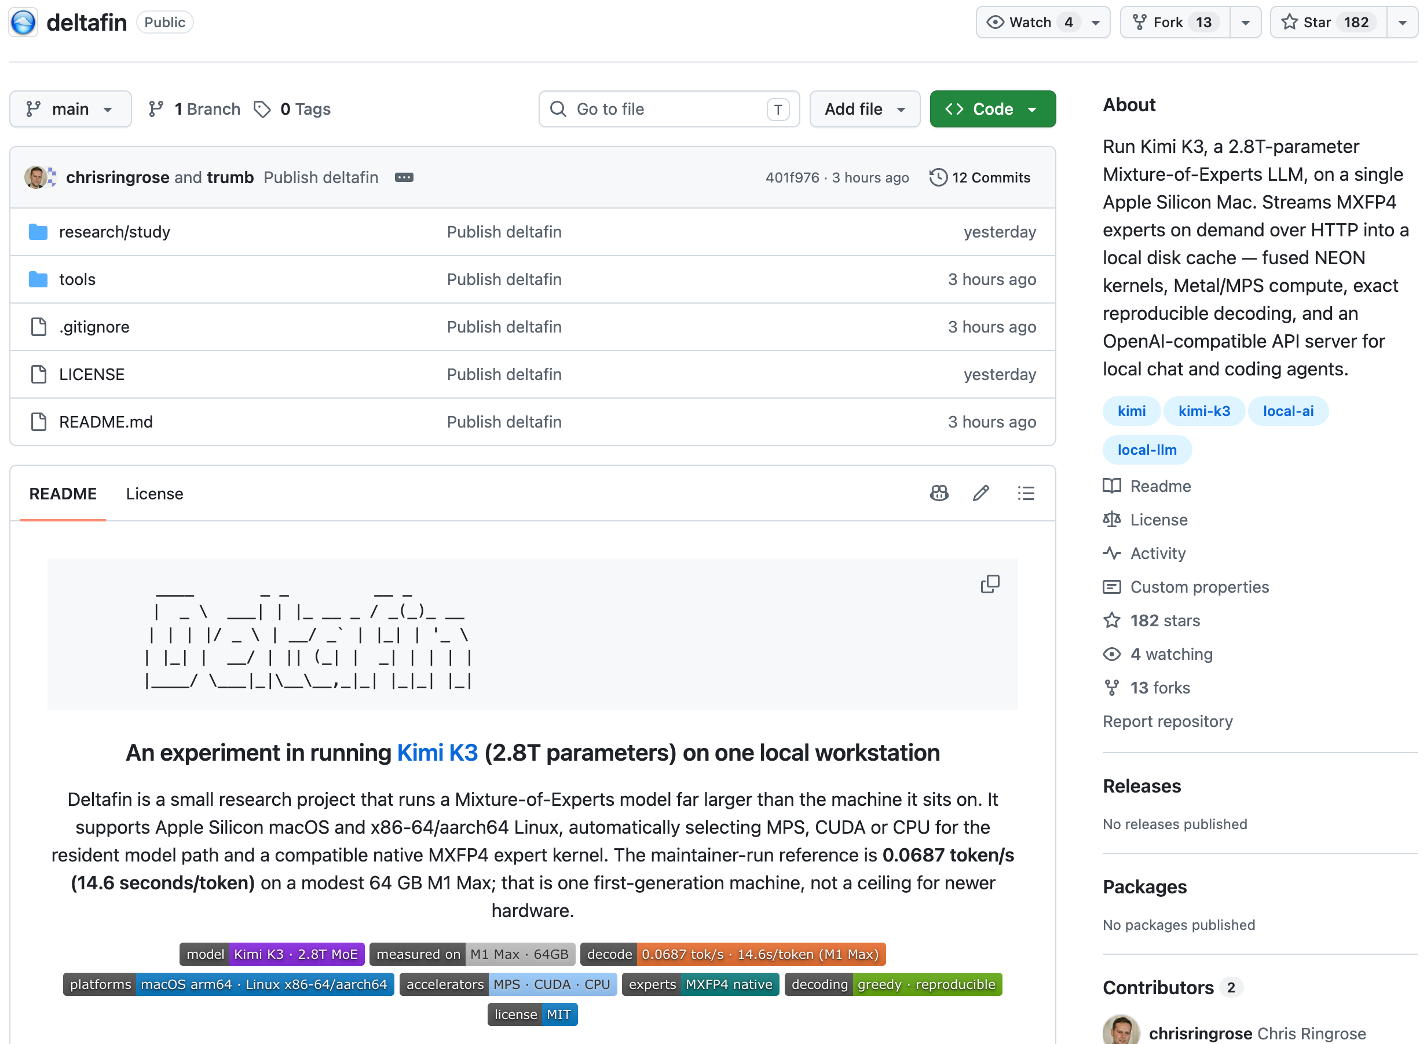1427x1044 pixels.
Task: Select the local-ai topic tag
Action: (1288, 411)
